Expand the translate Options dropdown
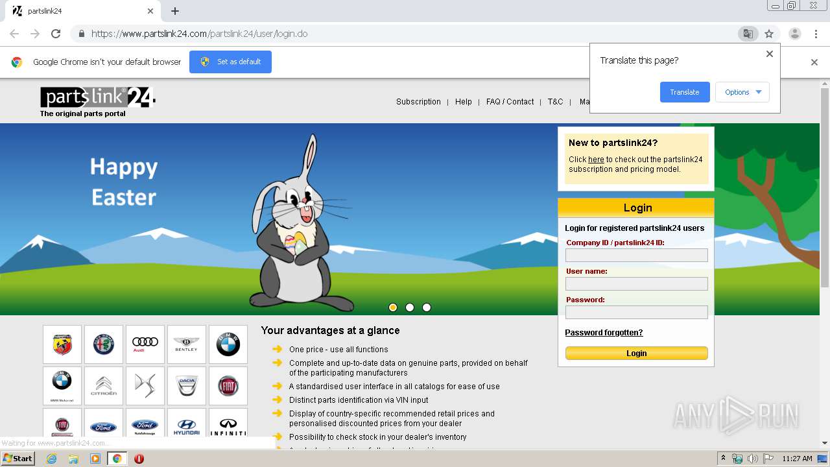 742,92
